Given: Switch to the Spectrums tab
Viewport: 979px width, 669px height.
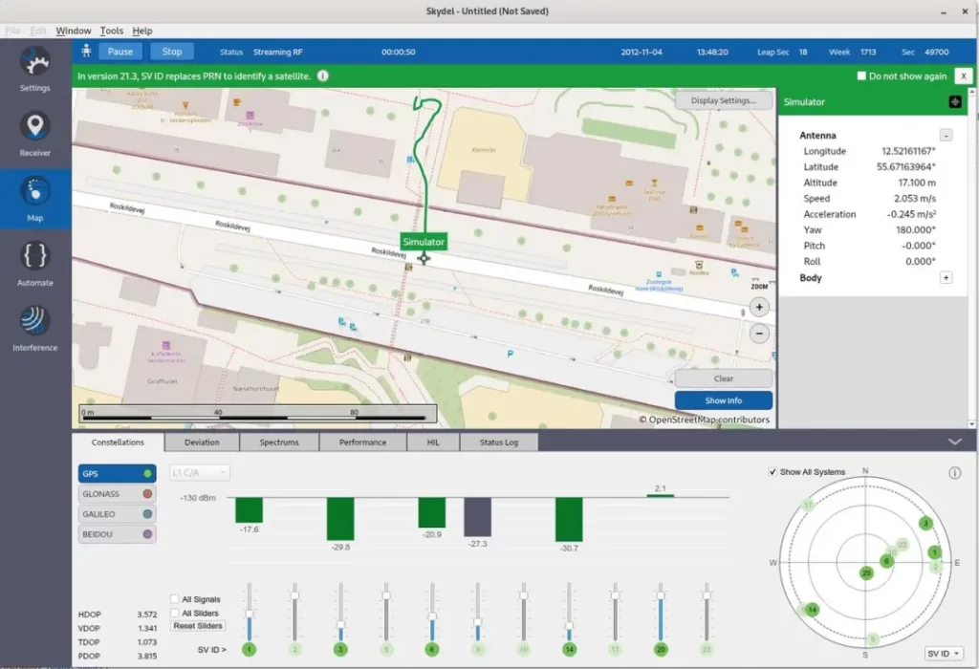Looking at the screenshot, I should point(279,442).
